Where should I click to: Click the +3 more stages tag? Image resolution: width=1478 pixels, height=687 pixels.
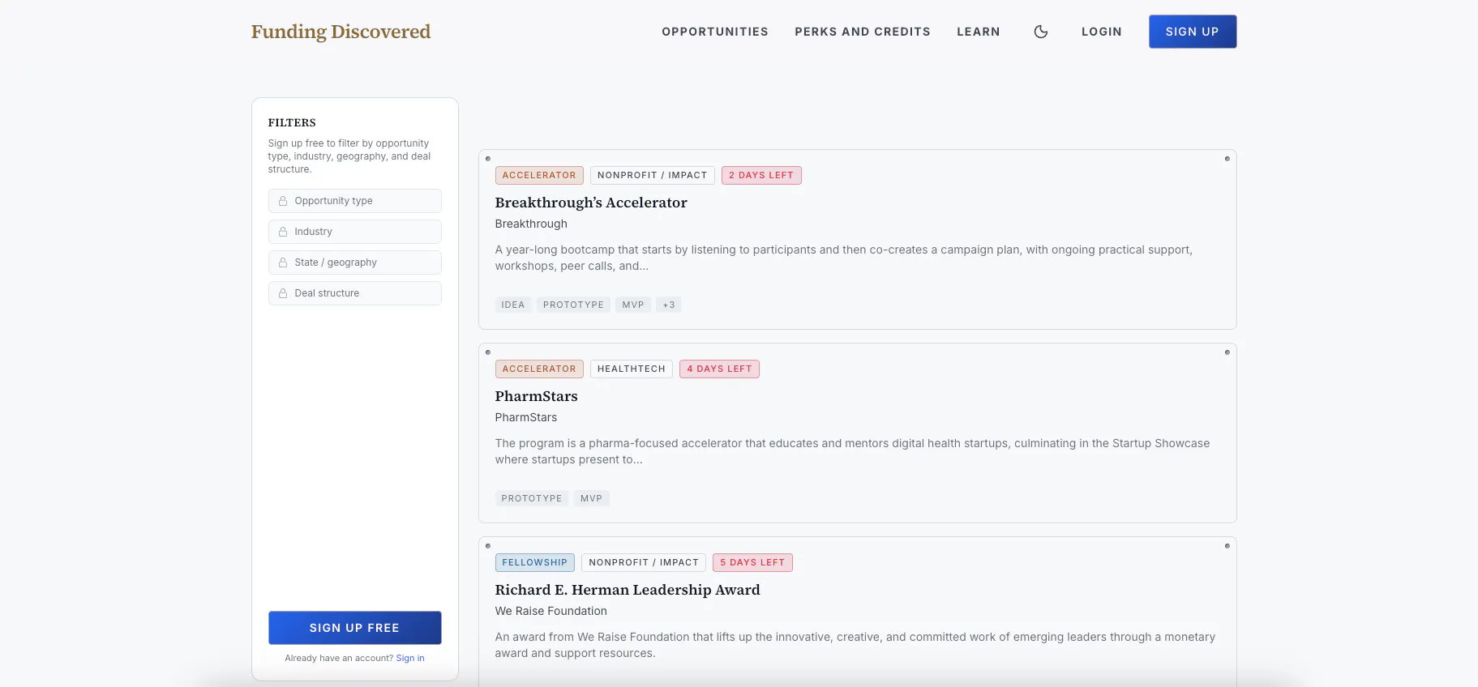coord(668,305)
